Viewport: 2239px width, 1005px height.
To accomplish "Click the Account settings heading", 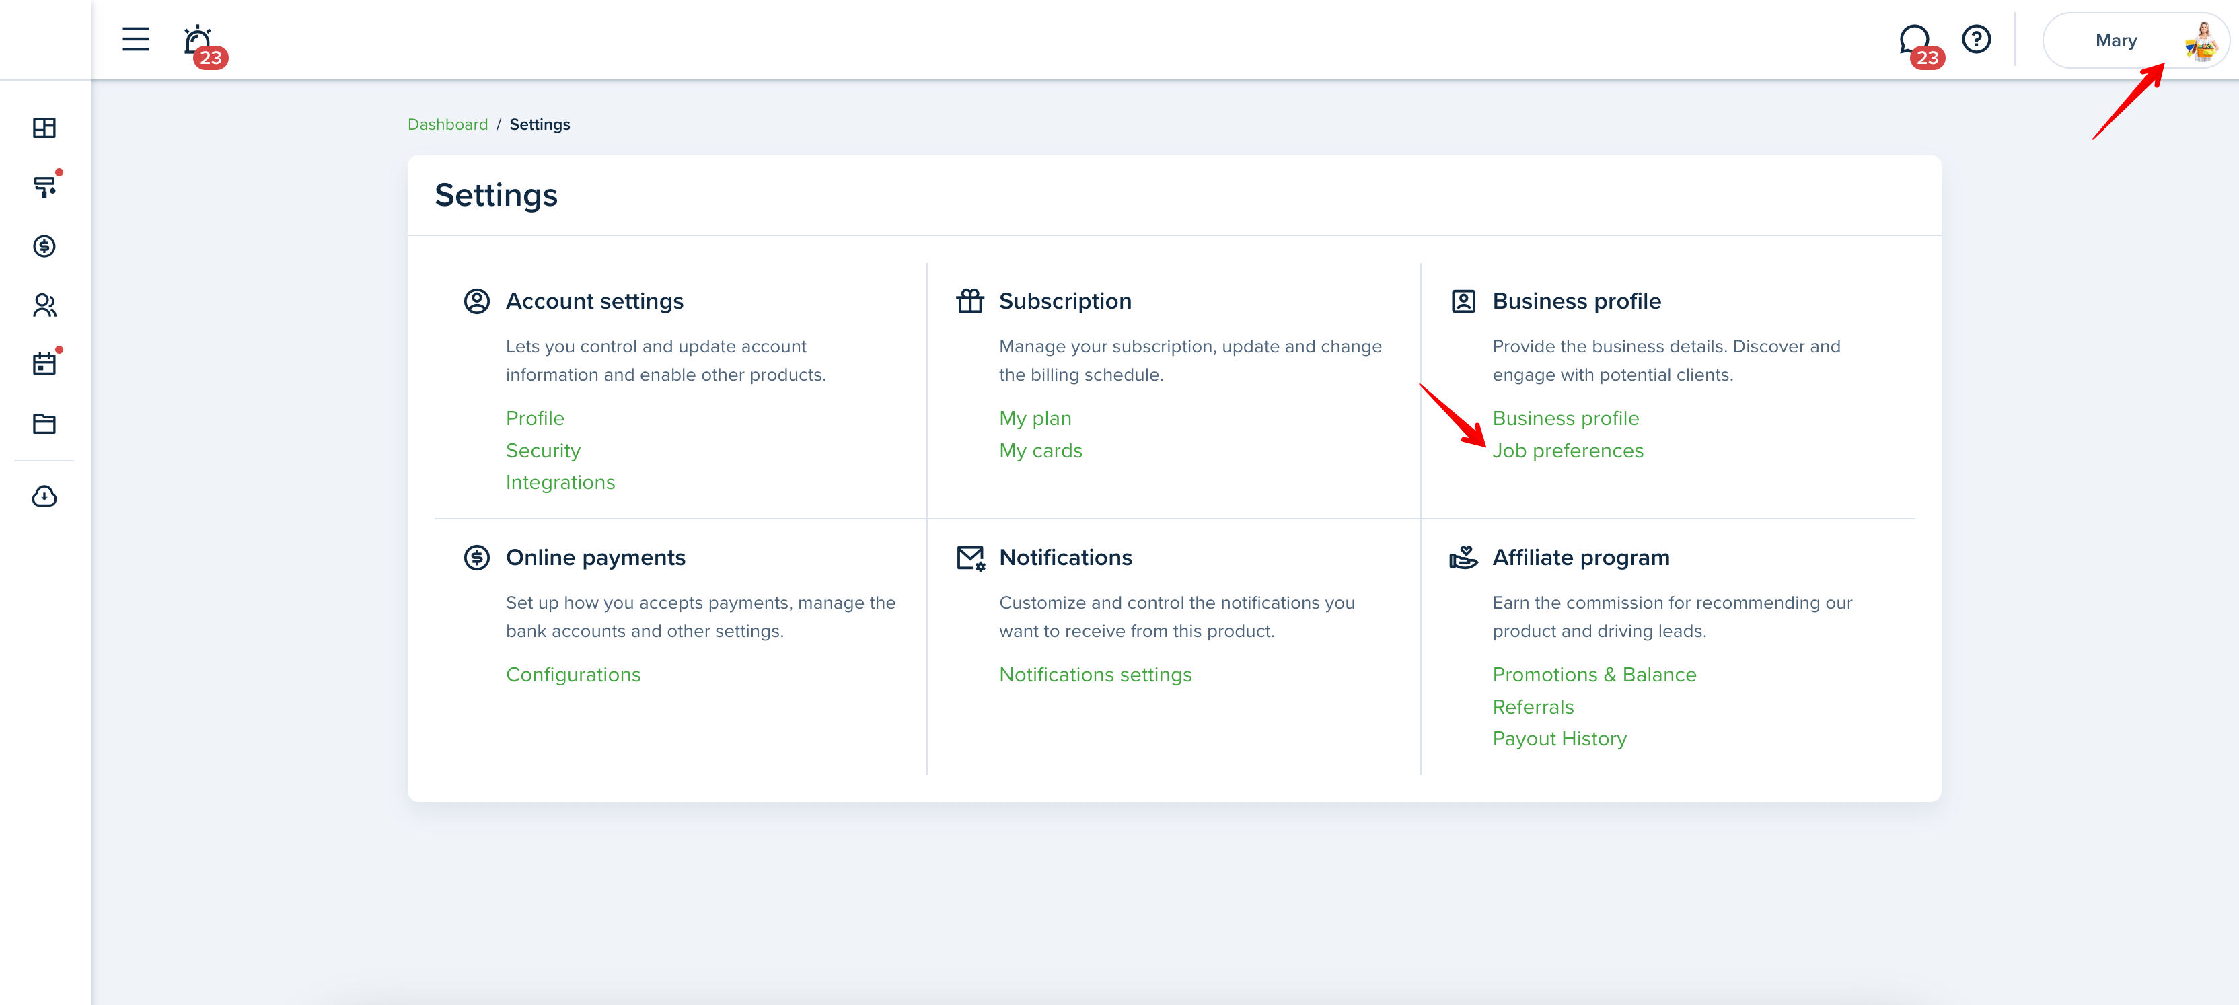I will click(x=595, y=301).
